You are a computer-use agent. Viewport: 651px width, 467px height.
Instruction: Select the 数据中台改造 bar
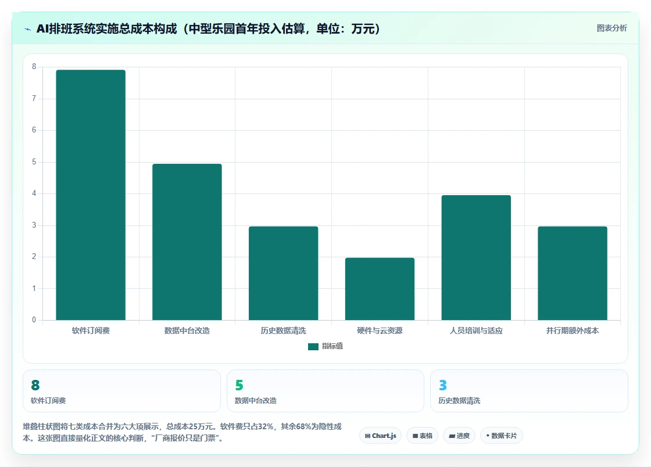pyautogui.click(x=187, y=242)
